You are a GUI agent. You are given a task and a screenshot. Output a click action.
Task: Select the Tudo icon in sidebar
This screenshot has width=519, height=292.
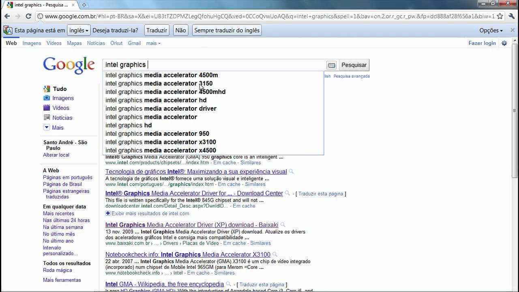click(x=47, y=89)
